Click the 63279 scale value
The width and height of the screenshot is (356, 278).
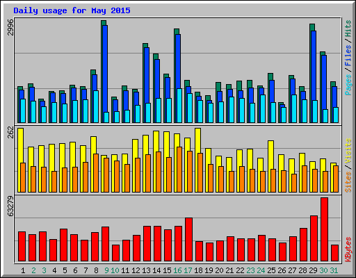10,206
